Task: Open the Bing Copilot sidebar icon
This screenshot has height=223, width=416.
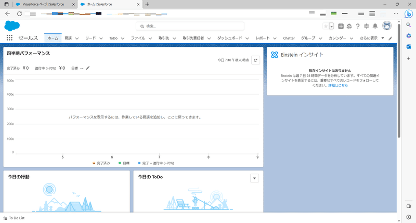Action: (409, 14)
